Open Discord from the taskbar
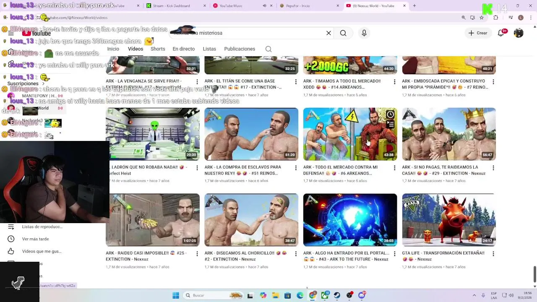Image resolution: width=537 pixels, height=302 pixels. (x=362, y=295)
